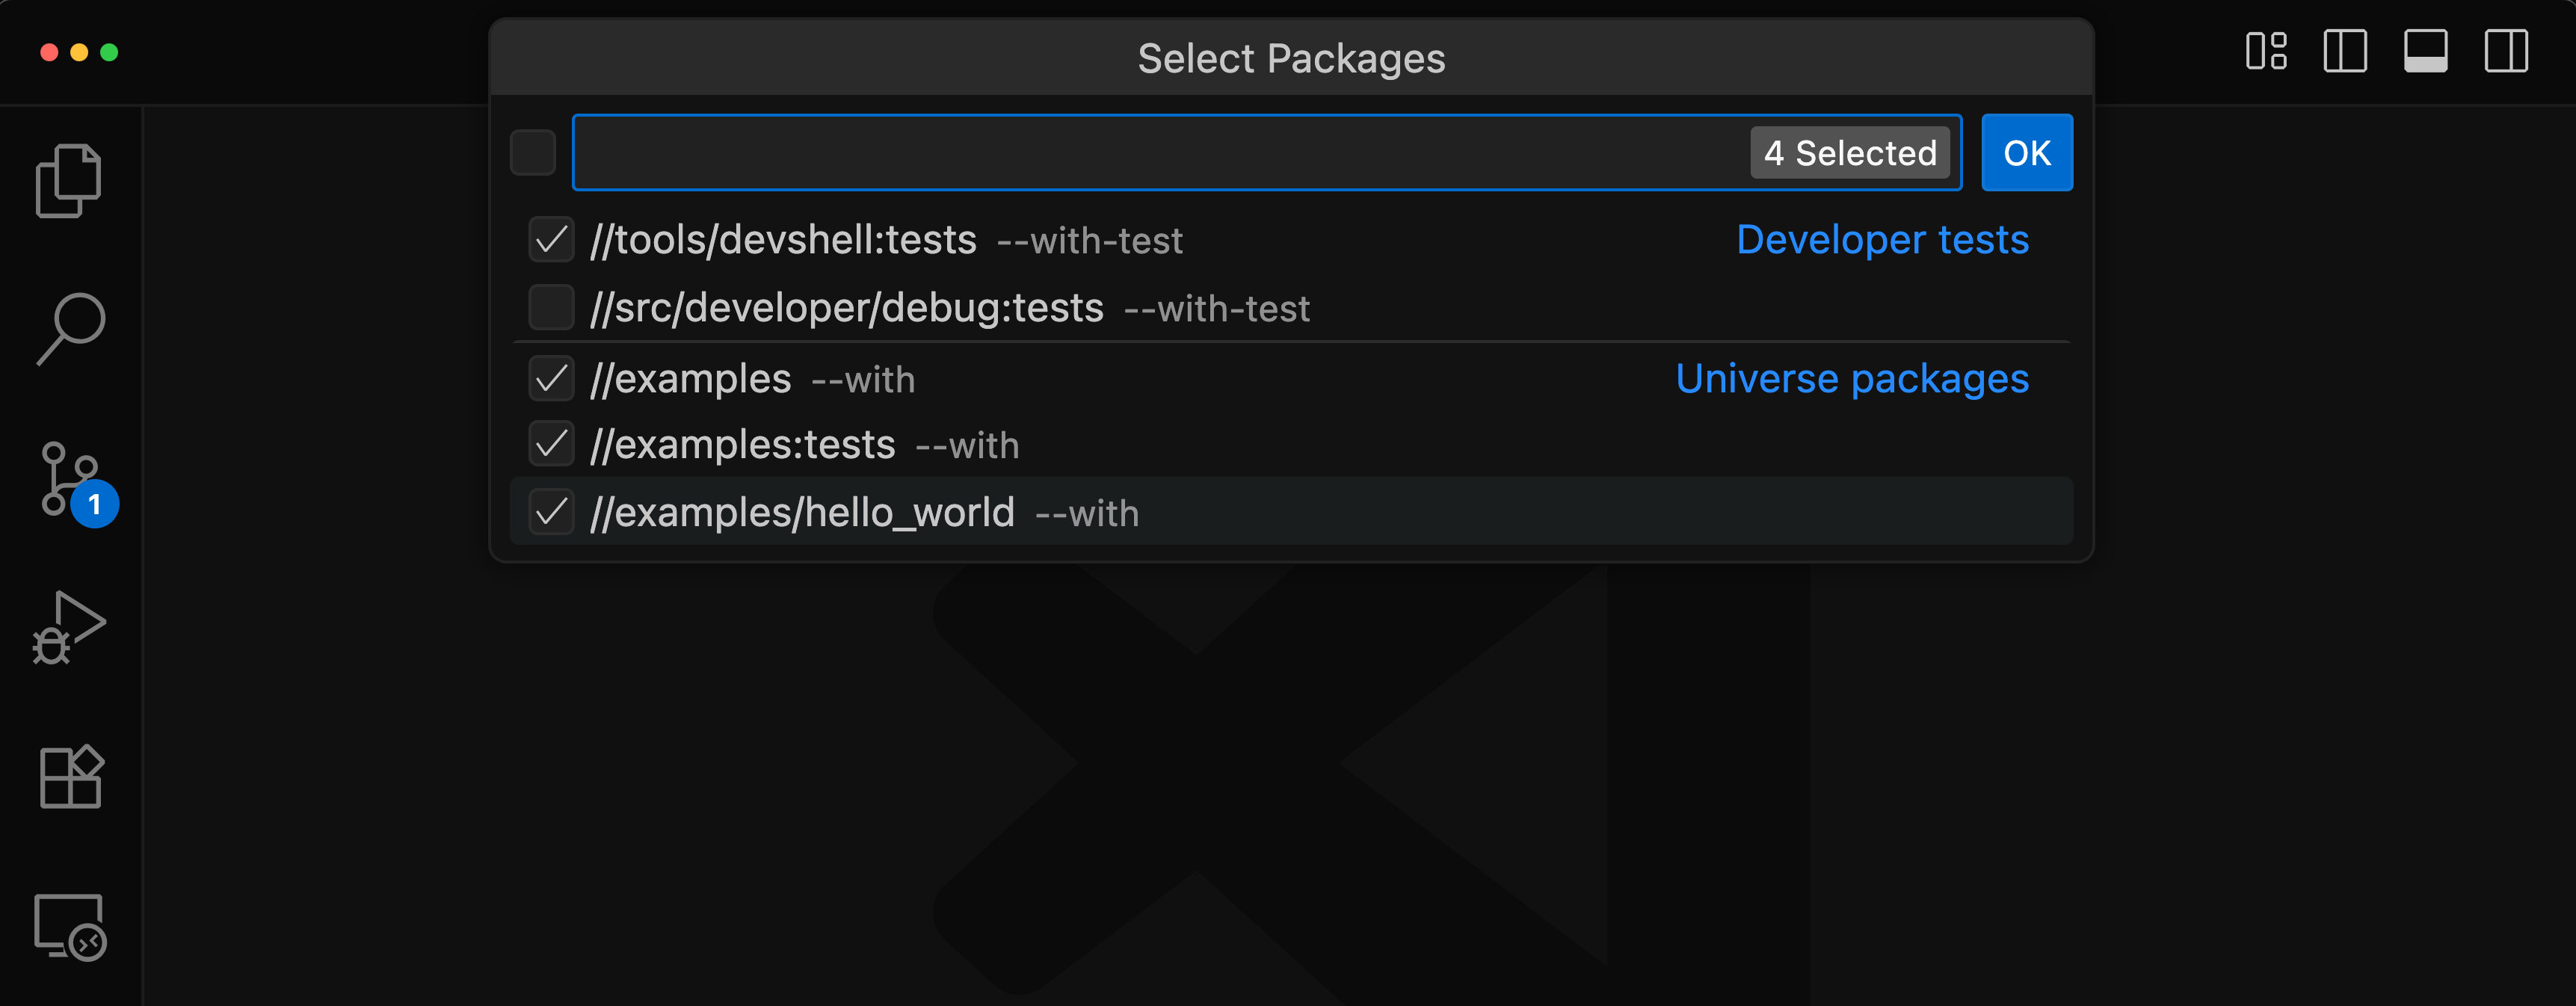Open Source Control showing 1 pending change
This screenshot has height=1006, width=2576.
tap(70, 478)
